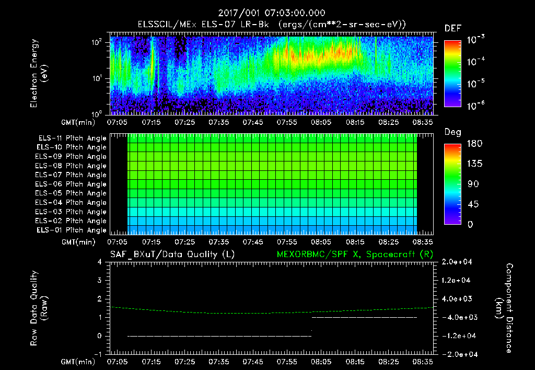
Task: Select the ELS-01 Pitch Angle row label
Action: 72,230
